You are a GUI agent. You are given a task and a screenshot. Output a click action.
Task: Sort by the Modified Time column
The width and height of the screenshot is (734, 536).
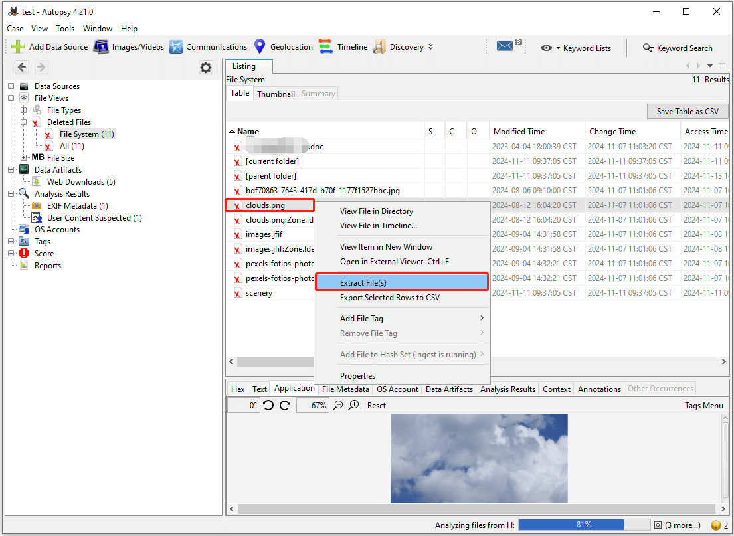(x=537, y=131)
